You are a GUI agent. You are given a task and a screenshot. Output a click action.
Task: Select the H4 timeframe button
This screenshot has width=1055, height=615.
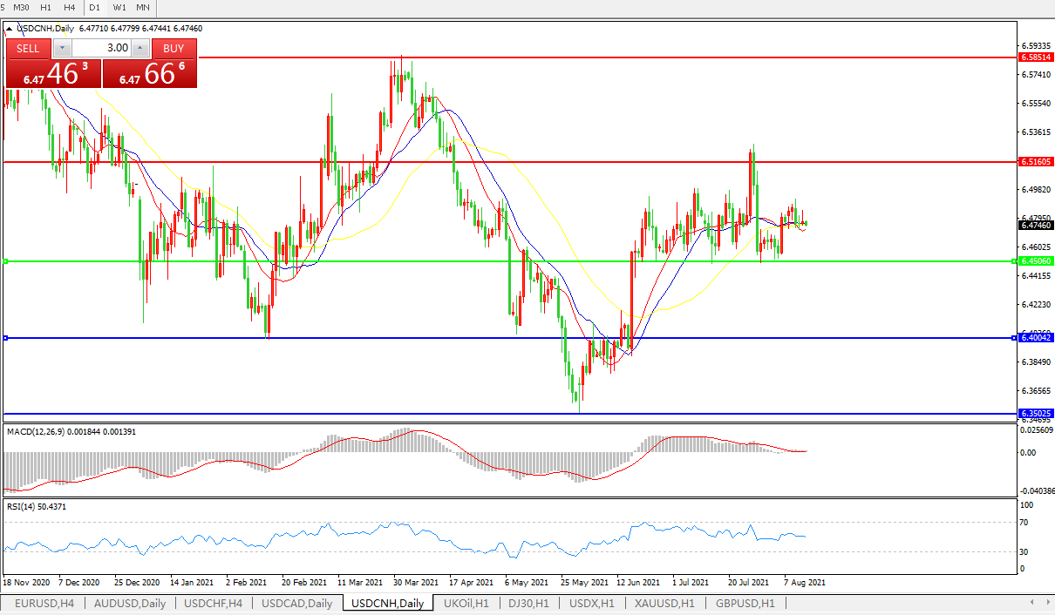(x=70, y=8)
